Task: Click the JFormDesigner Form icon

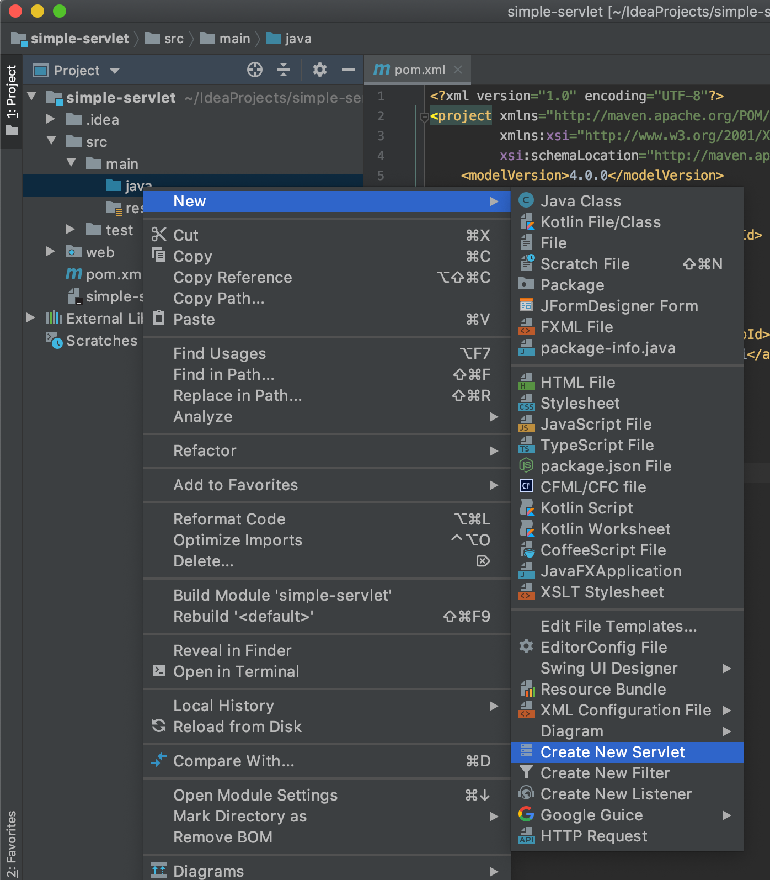Action: click(x=527, y=305)
